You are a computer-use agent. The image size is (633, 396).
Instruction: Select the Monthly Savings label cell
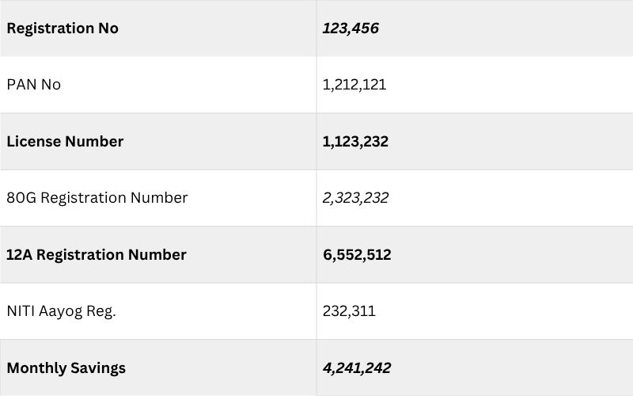tap(157, 367)
